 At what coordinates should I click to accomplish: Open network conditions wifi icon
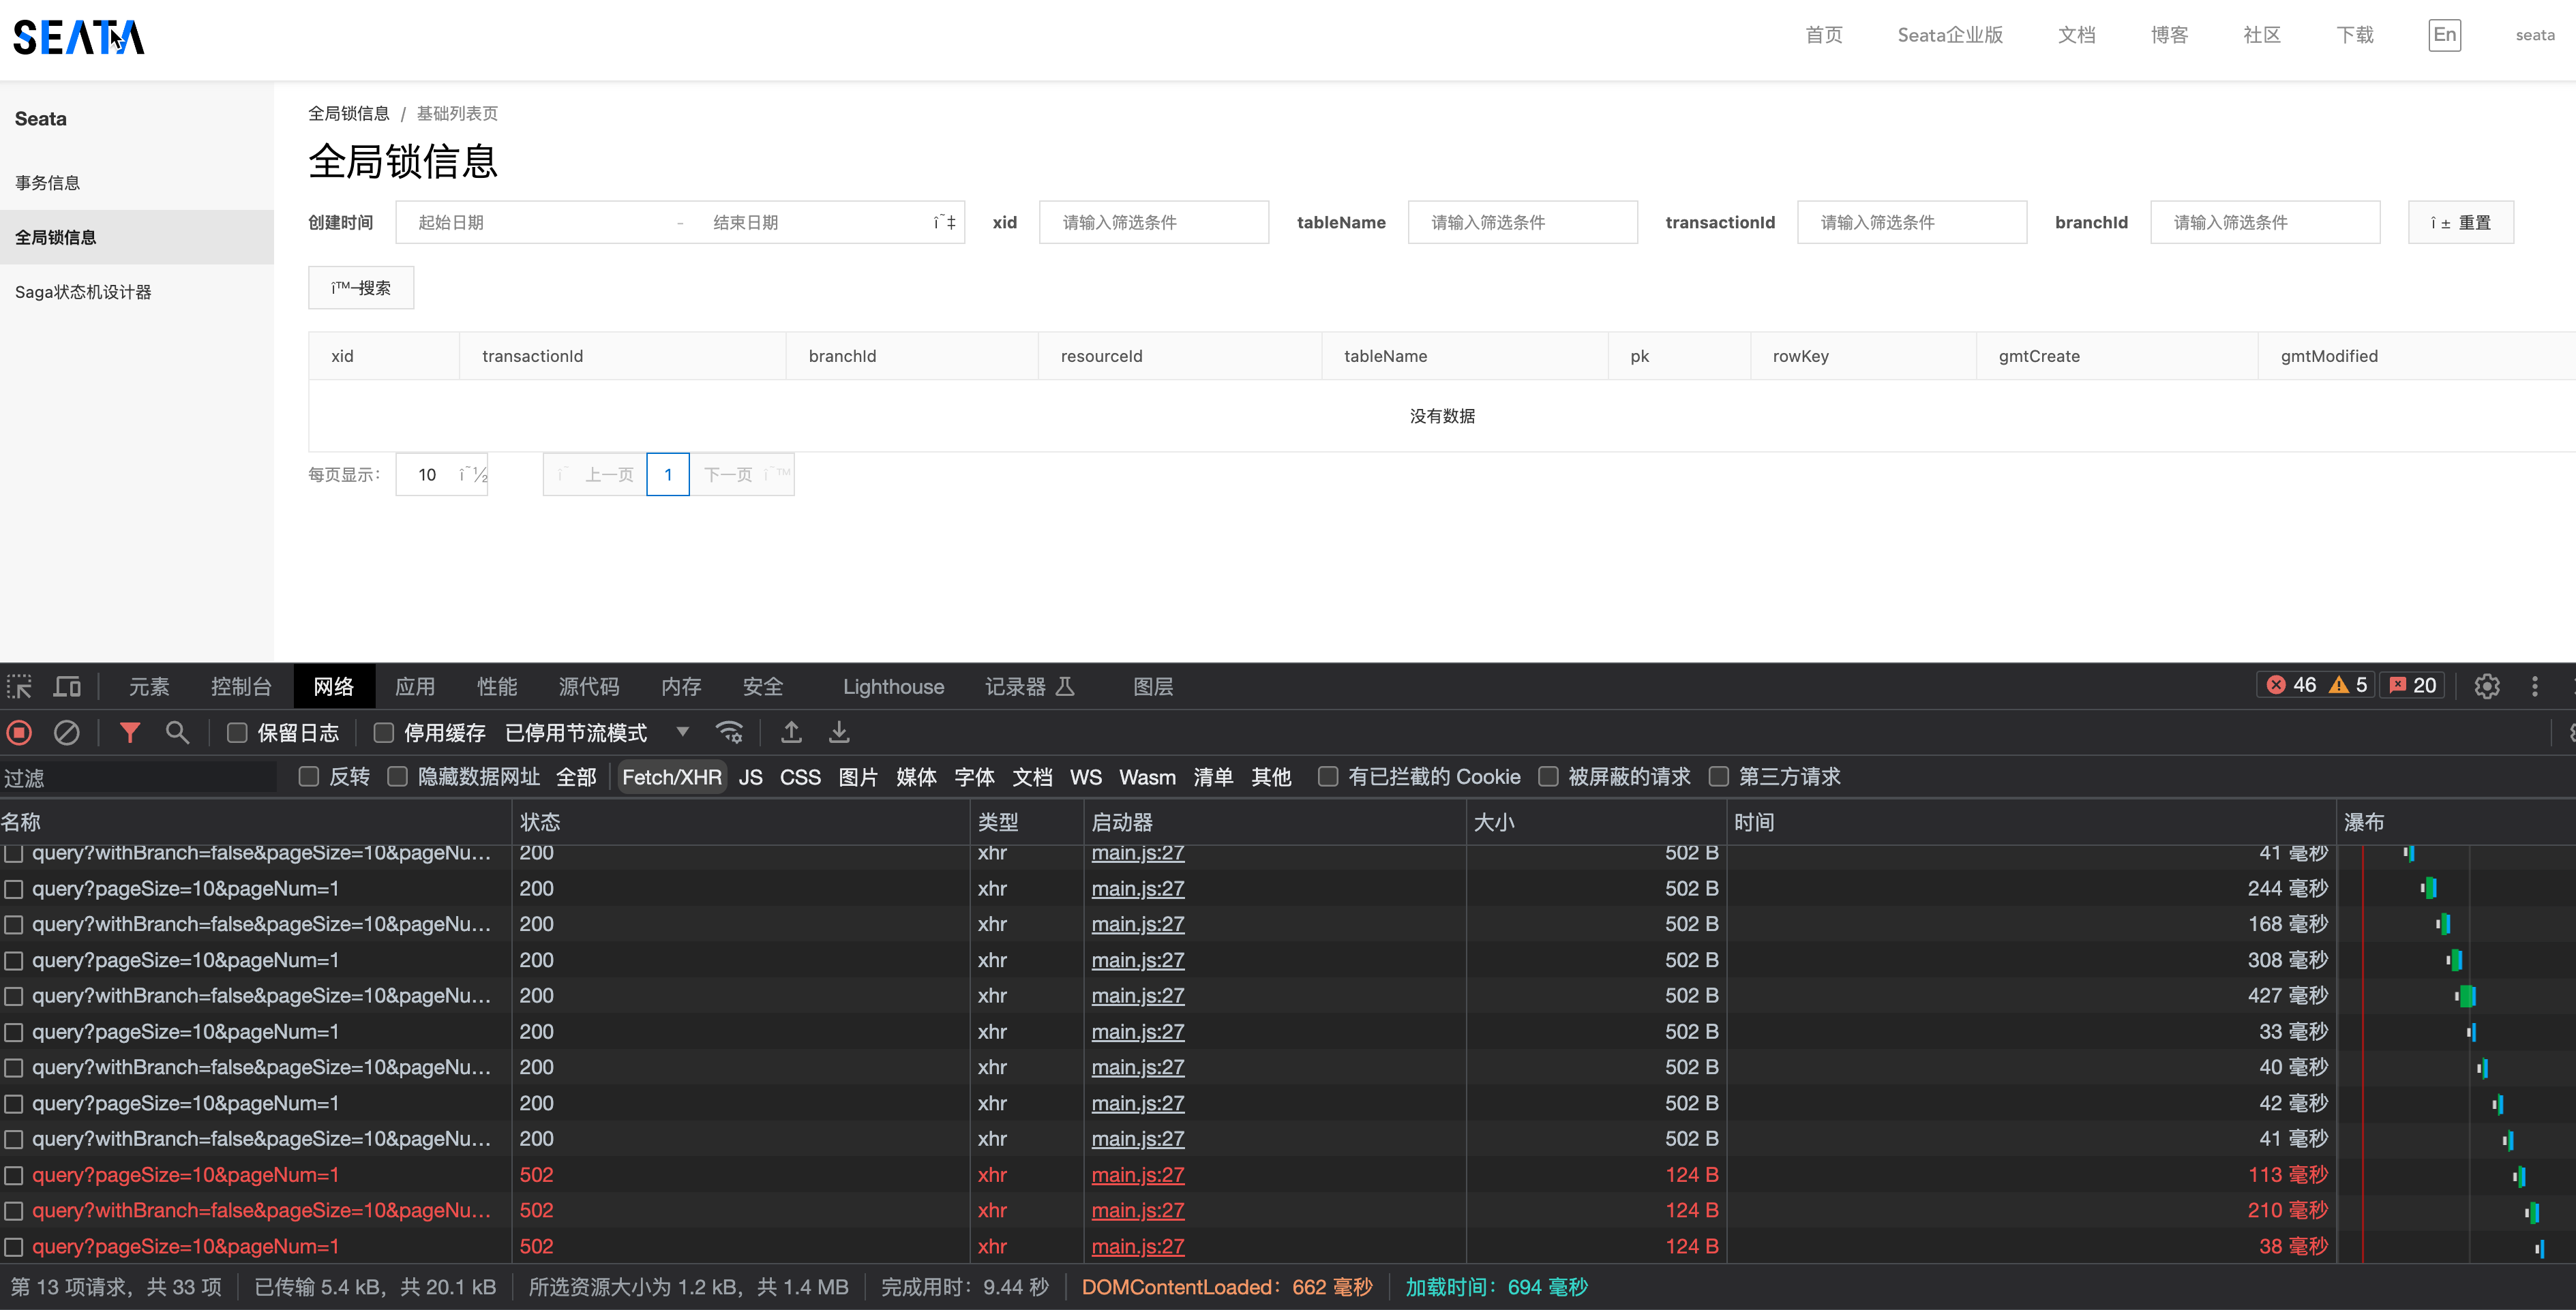point(730,733)
